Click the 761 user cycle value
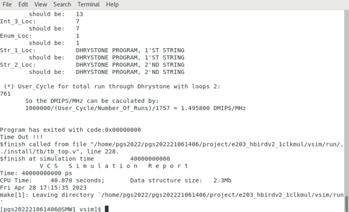The width and height of the screenshot is (349, 212). tap(6, 93)
